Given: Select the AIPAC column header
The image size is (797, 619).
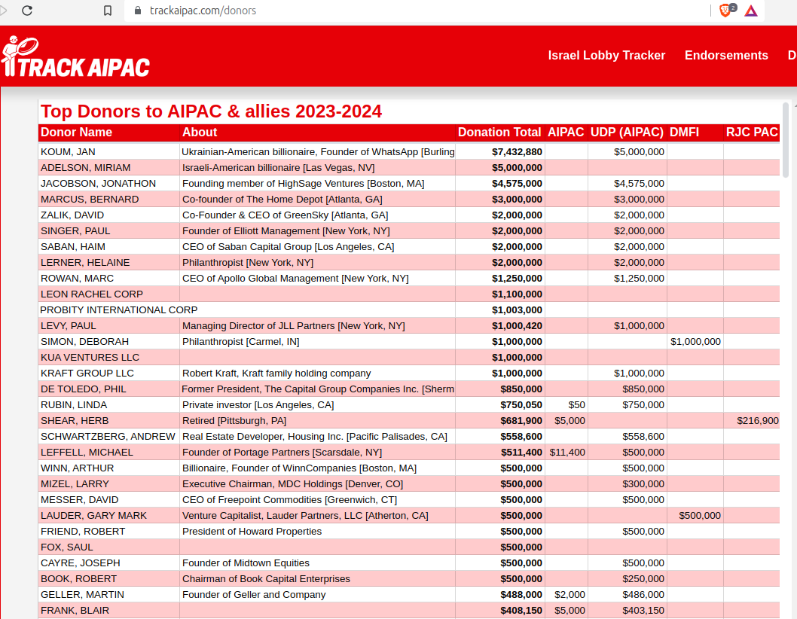Looking at the screenshot, I should (566, 132).
